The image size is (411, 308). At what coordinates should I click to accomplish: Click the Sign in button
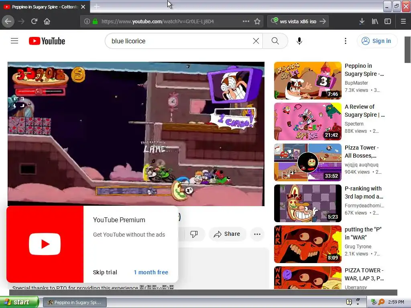coord(376,41)
